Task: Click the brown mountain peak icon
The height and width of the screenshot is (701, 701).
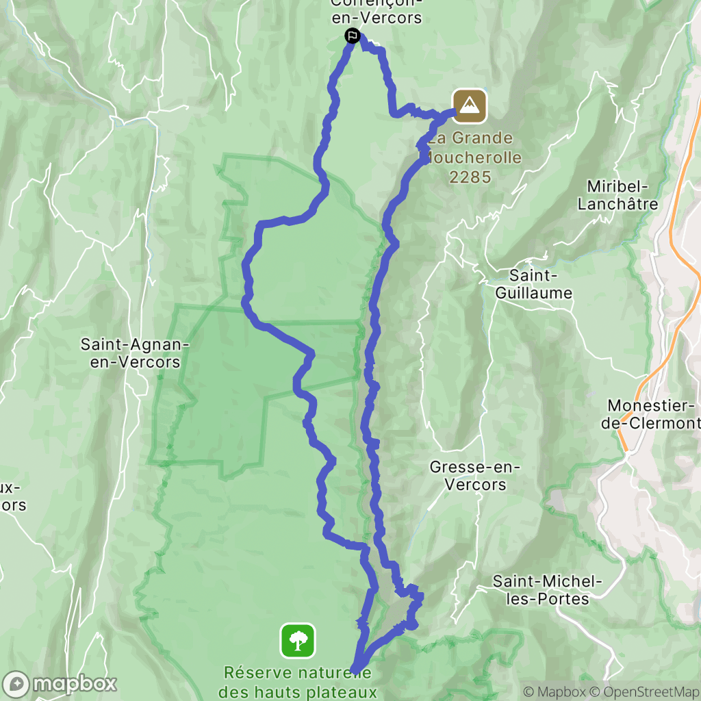Action: [x=470, y=106]
